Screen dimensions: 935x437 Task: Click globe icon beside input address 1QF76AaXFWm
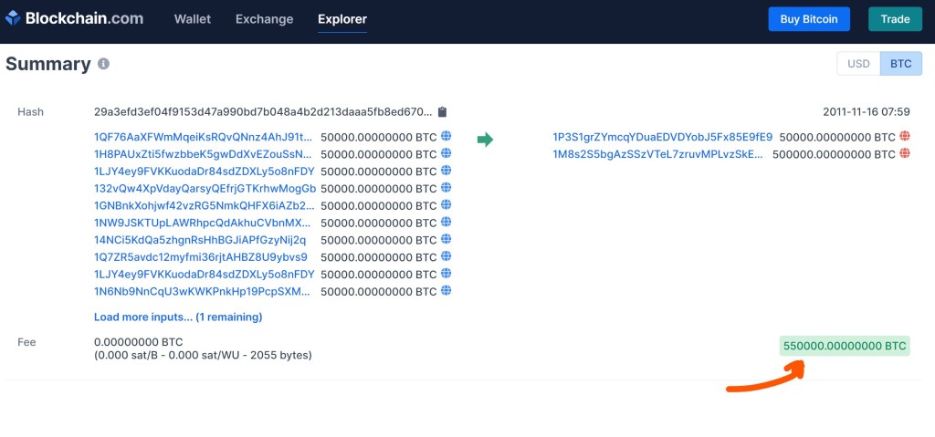pos(446,137)
